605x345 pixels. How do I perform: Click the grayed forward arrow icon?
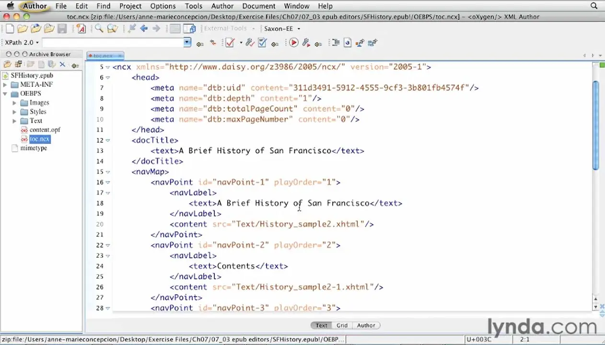[x=156, y=29]
